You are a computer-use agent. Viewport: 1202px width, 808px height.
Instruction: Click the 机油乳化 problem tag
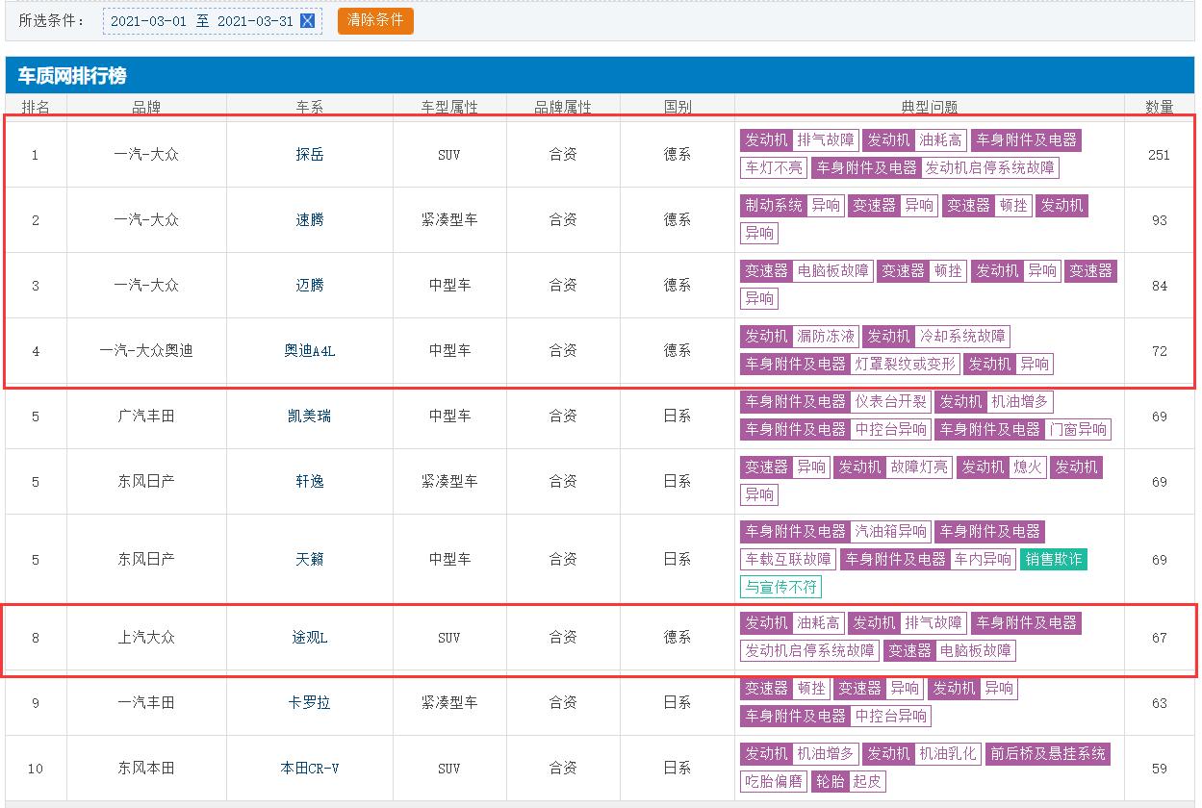pos(947,754)
